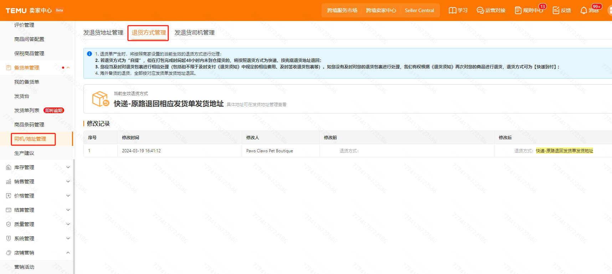Viewport: 612px width, 274px height.
Task: Open 发货台 in the sidebar
Action: pyautogui.click(x=22, y=96)
